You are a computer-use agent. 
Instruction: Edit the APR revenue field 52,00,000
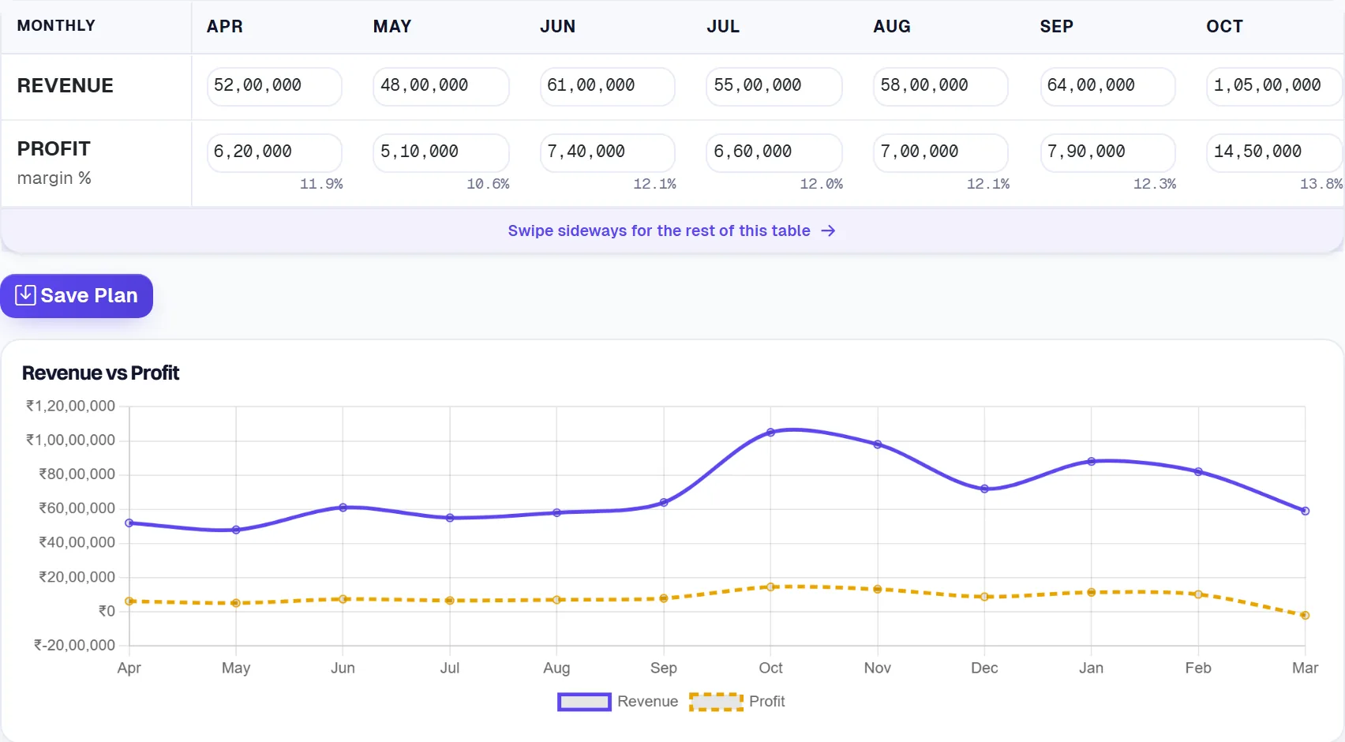point(274,86)
